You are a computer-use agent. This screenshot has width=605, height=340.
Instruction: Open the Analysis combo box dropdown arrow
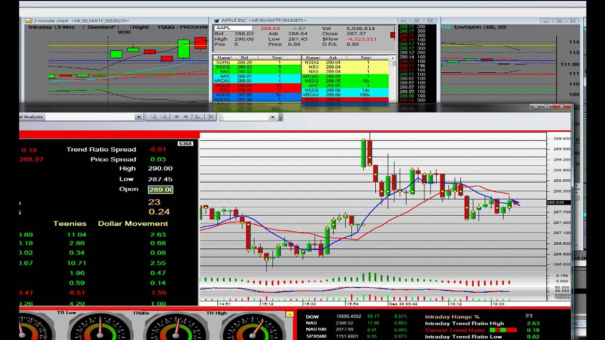(x=138, y=117)
